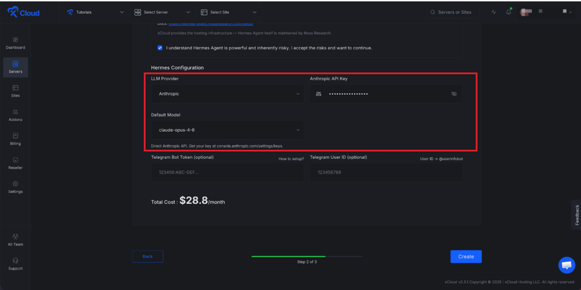Click the Step 2 of 3 progress bar
The image size is (581, 290).
(x=307, y=257)
